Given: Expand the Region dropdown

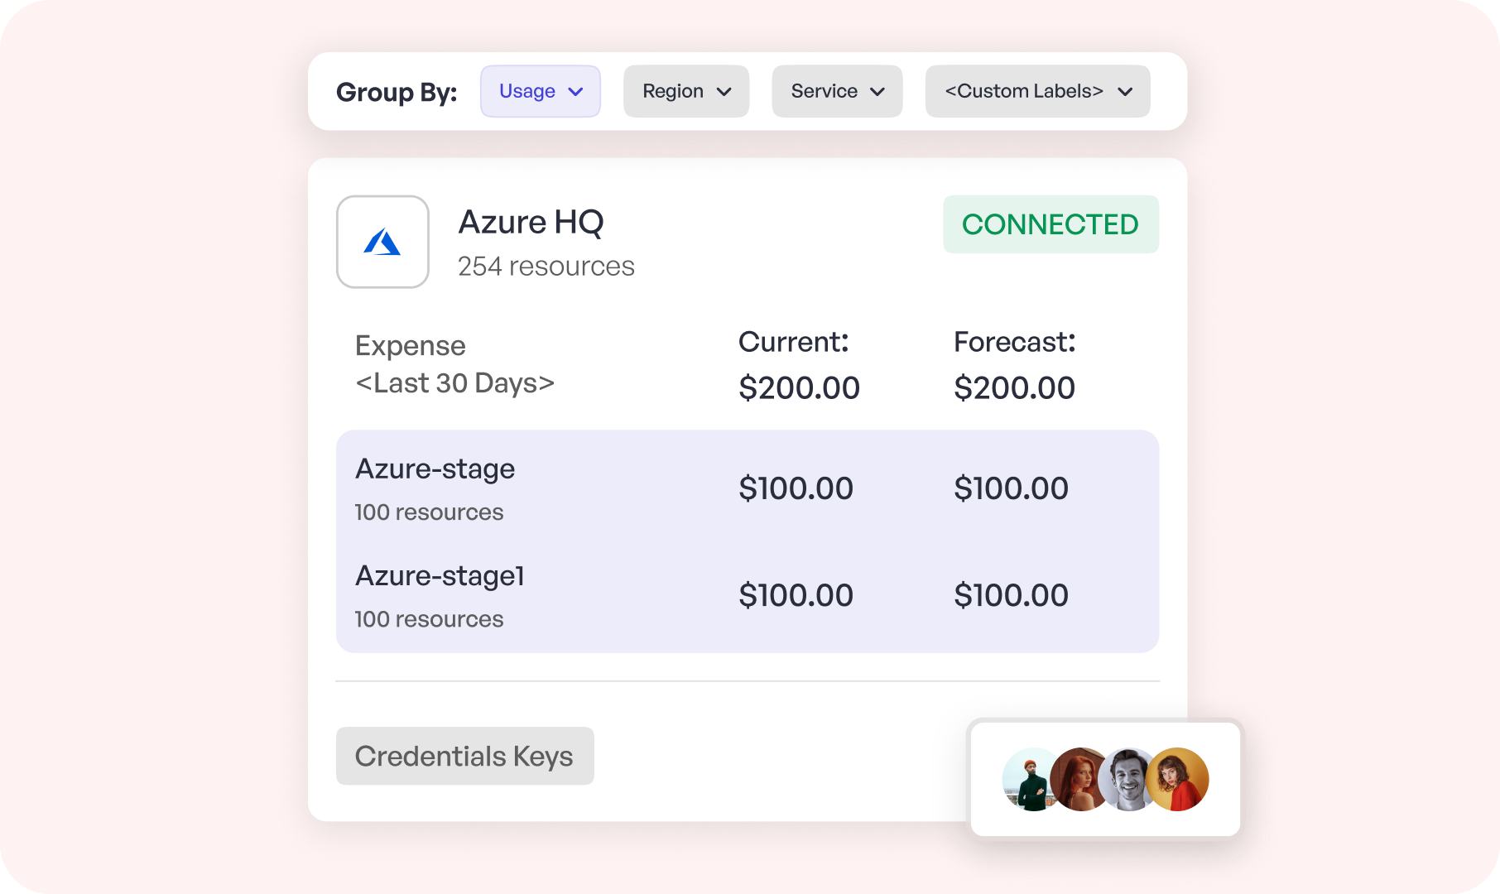Looking at the screenshot, I should (685, 91).
